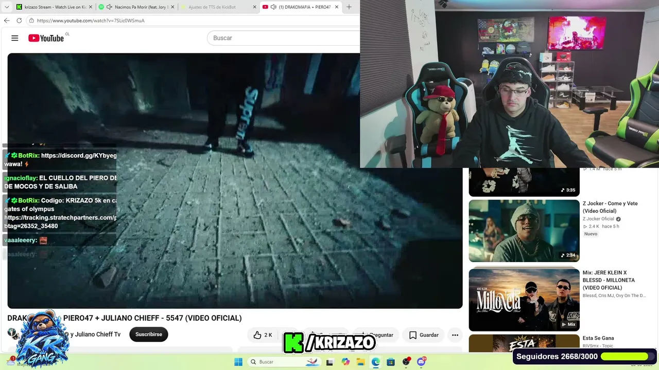
Task: Open Discord from the taskbar
Action: point(422,362)
